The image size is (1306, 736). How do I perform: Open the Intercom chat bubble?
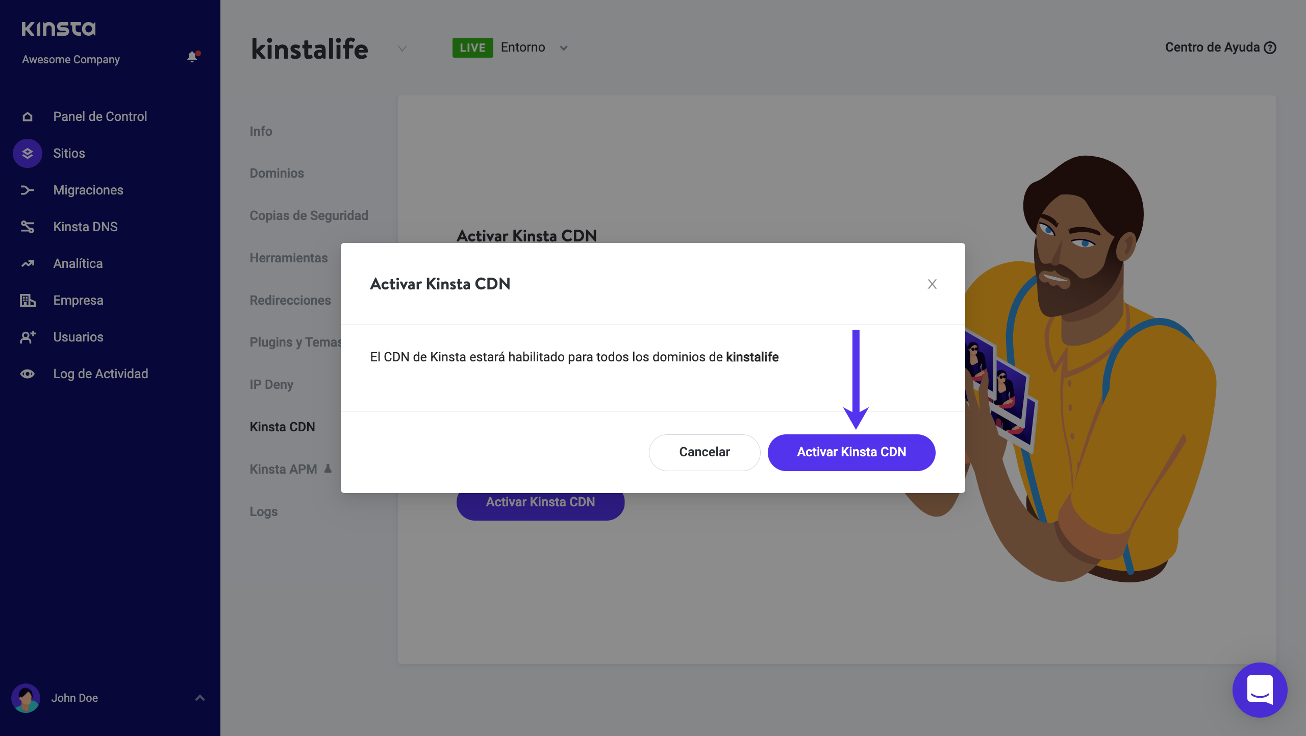click(1260, 690)
